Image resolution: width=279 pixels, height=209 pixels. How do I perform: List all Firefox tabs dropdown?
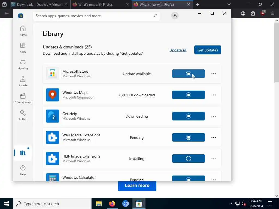tap(229, 4)
